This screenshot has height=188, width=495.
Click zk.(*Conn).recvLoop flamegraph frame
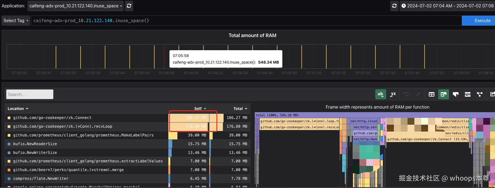click(x=300, y=127)
